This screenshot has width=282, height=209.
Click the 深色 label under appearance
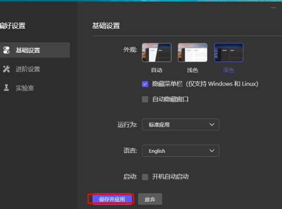[x=228, y=70]
